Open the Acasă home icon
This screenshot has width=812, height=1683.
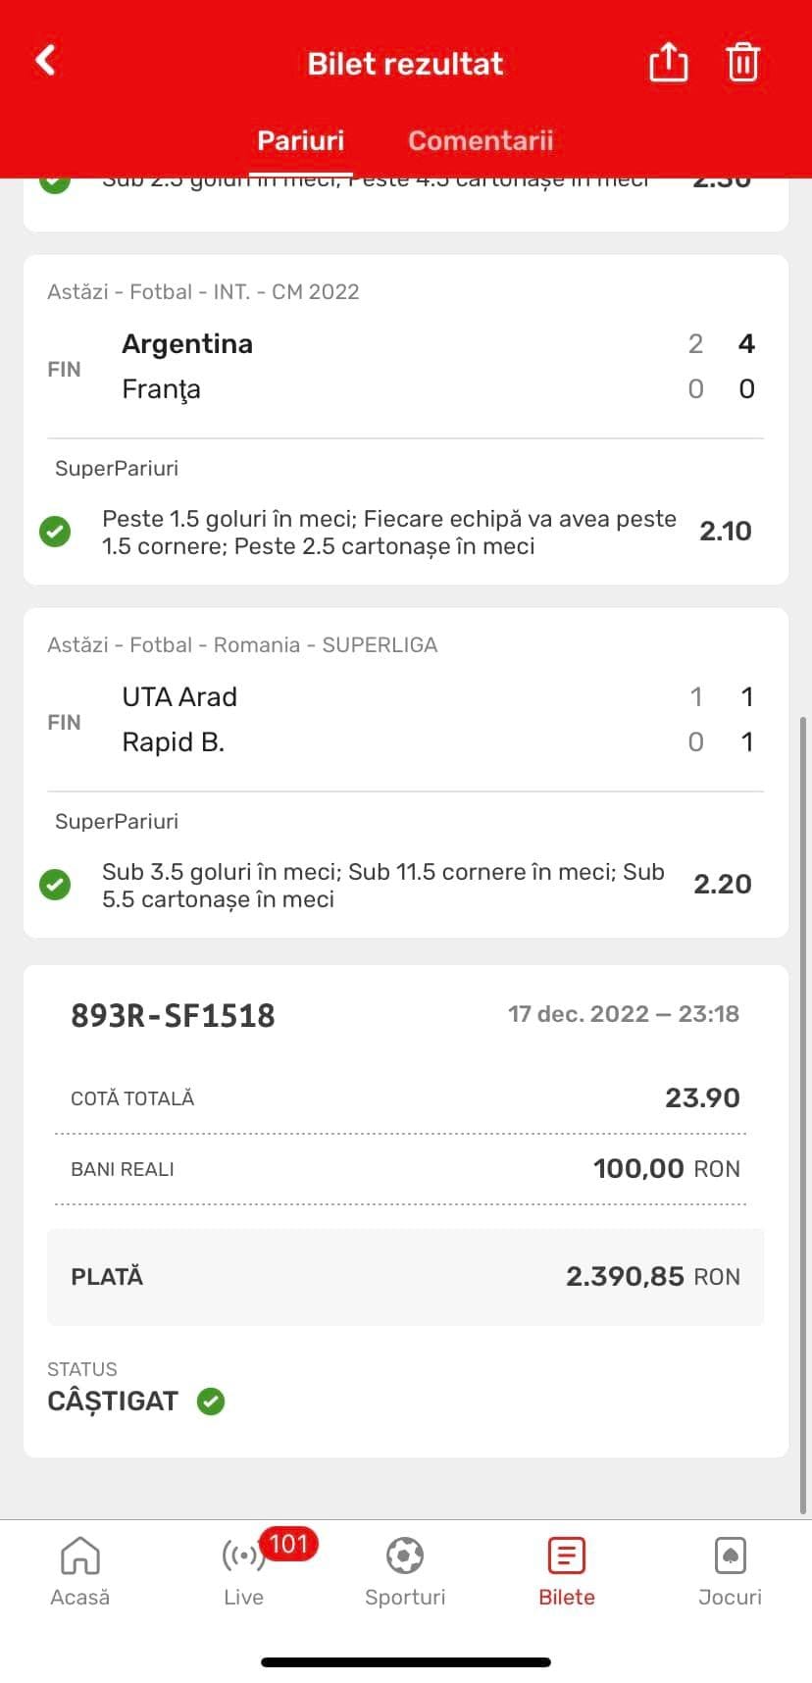tap(80, 1555)
